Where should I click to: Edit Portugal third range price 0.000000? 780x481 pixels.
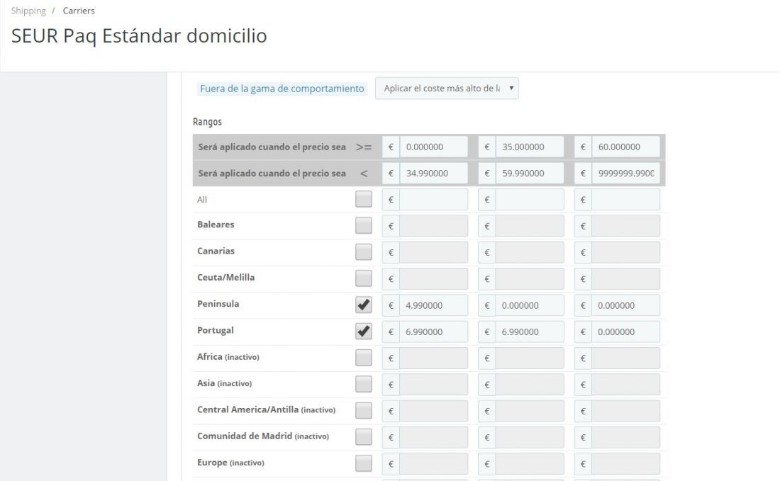625,332
